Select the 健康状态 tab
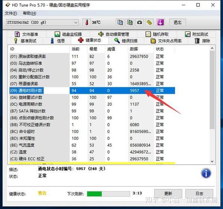 (x=90, y=40)
